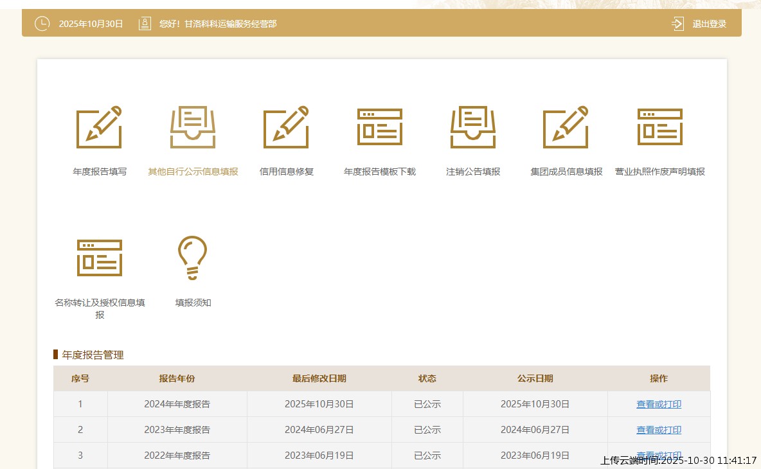Open 查看或打印 for 2023年年度报告
This screenshot has height=469, width=761.
(659, 430)
